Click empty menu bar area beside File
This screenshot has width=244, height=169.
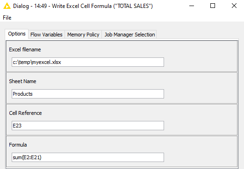click(125, 18)
